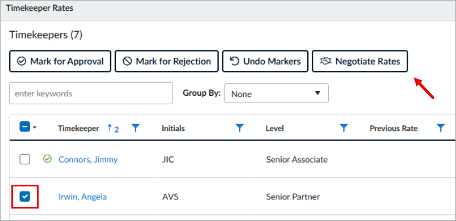Open the select-all checkbox arrow menu
456x221 pixels.
[x=35, y=127]
